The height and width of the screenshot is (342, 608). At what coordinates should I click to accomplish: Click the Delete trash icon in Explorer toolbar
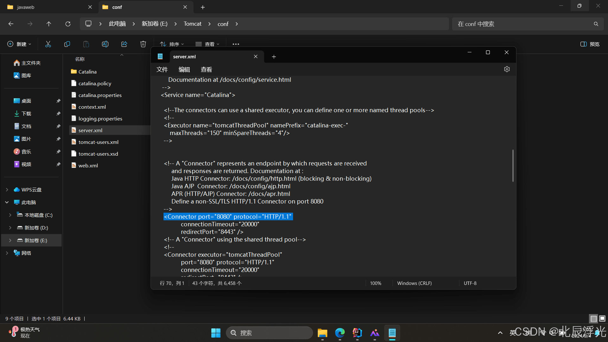point(143,44)
